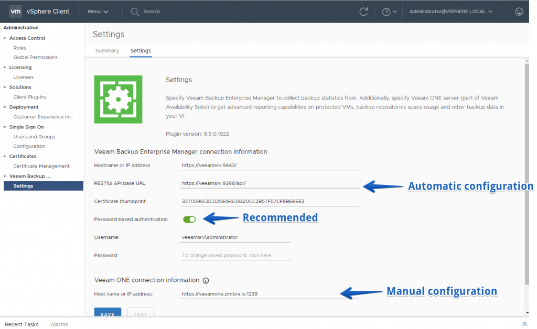Viewport: 537px width, 329px height.
Task: Open Licenses in the sidebar
Action: click(23, 78)
